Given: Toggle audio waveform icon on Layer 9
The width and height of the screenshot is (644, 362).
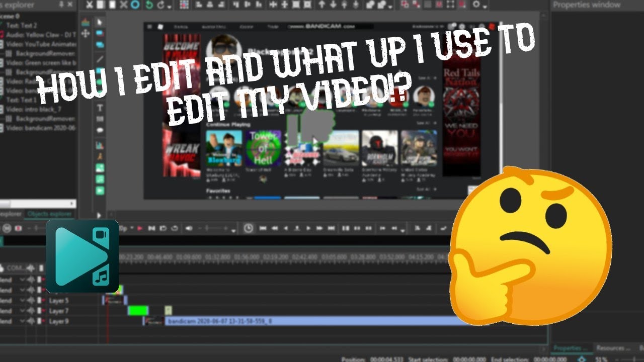Looking at the screenshot, I should (31, 321).
